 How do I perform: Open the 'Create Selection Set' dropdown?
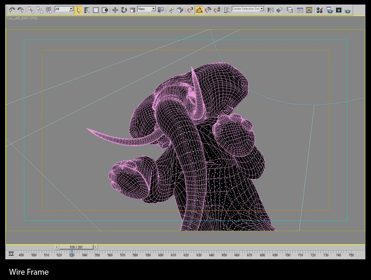(248, 9)
